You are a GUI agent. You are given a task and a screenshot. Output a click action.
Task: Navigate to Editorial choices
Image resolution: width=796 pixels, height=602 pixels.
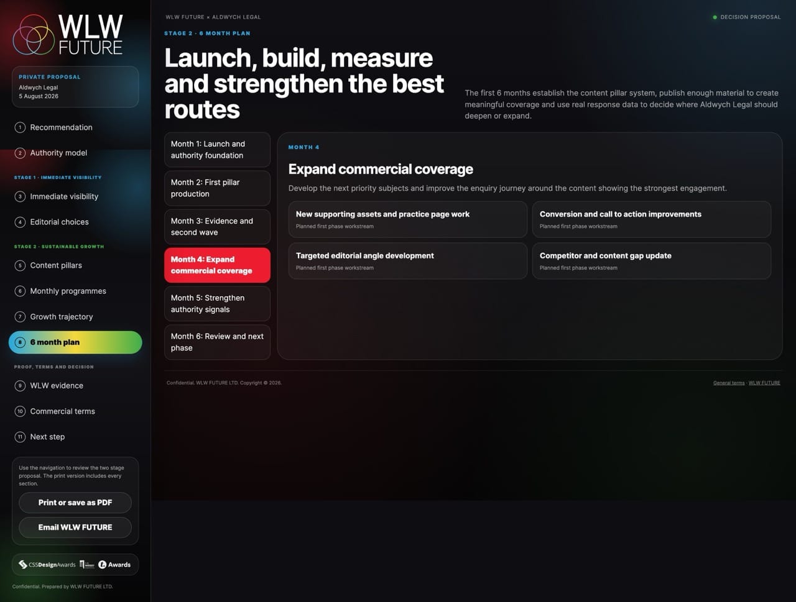[x=75, y=222]
